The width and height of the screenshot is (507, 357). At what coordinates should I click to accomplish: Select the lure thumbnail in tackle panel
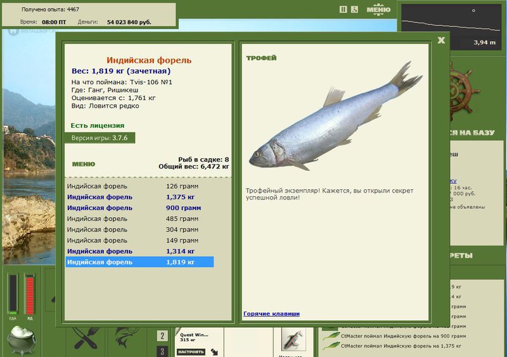pos(293,339)
